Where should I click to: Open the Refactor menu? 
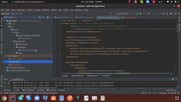46,10
